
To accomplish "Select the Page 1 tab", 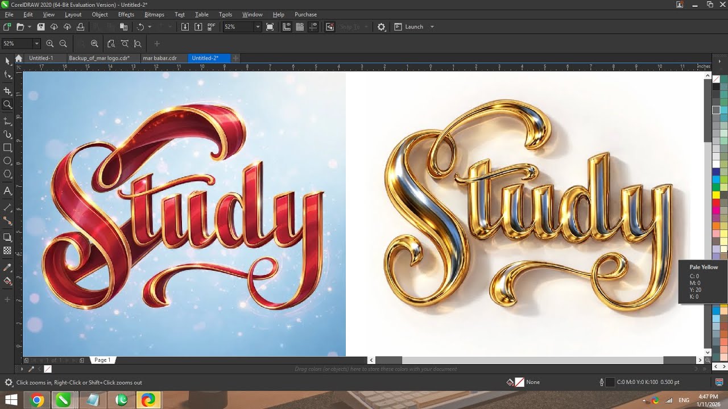I will (x=102, y=360).
